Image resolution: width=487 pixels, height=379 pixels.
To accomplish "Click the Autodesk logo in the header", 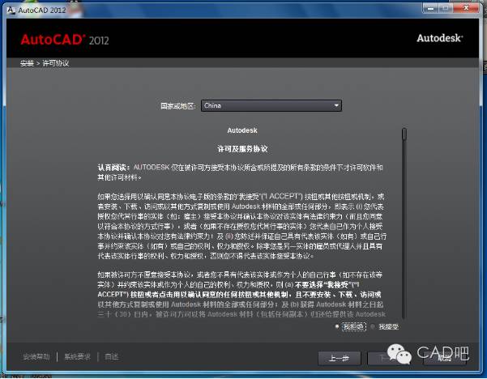I will pos(440,38).
